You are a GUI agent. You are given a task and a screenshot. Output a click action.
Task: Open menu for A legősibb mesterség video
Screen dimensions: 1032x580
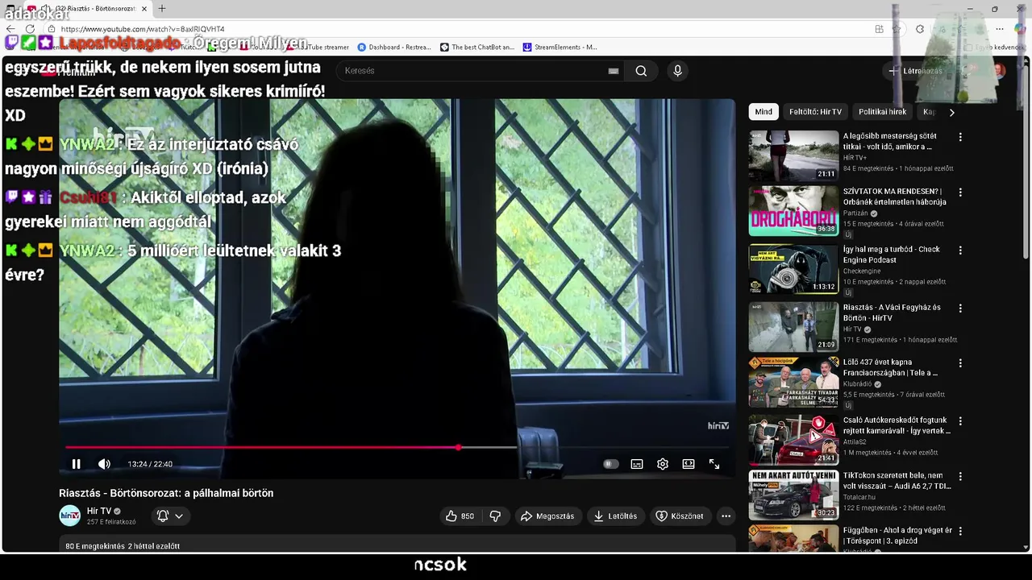[959, 137]
